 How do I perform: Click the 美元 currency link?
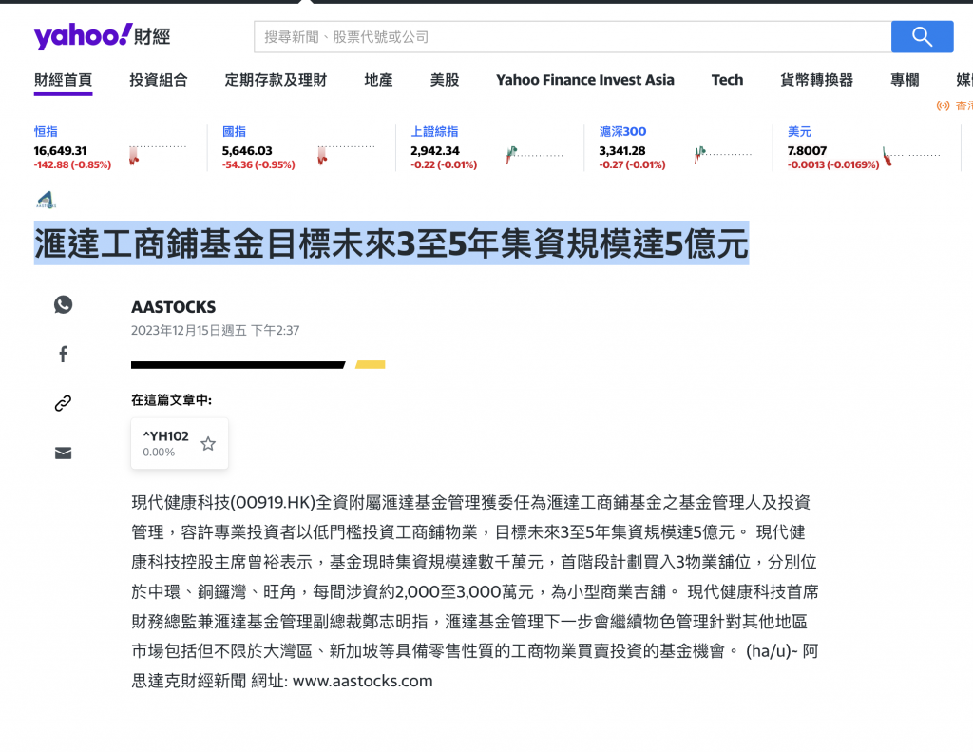click(x=799, y=131)
